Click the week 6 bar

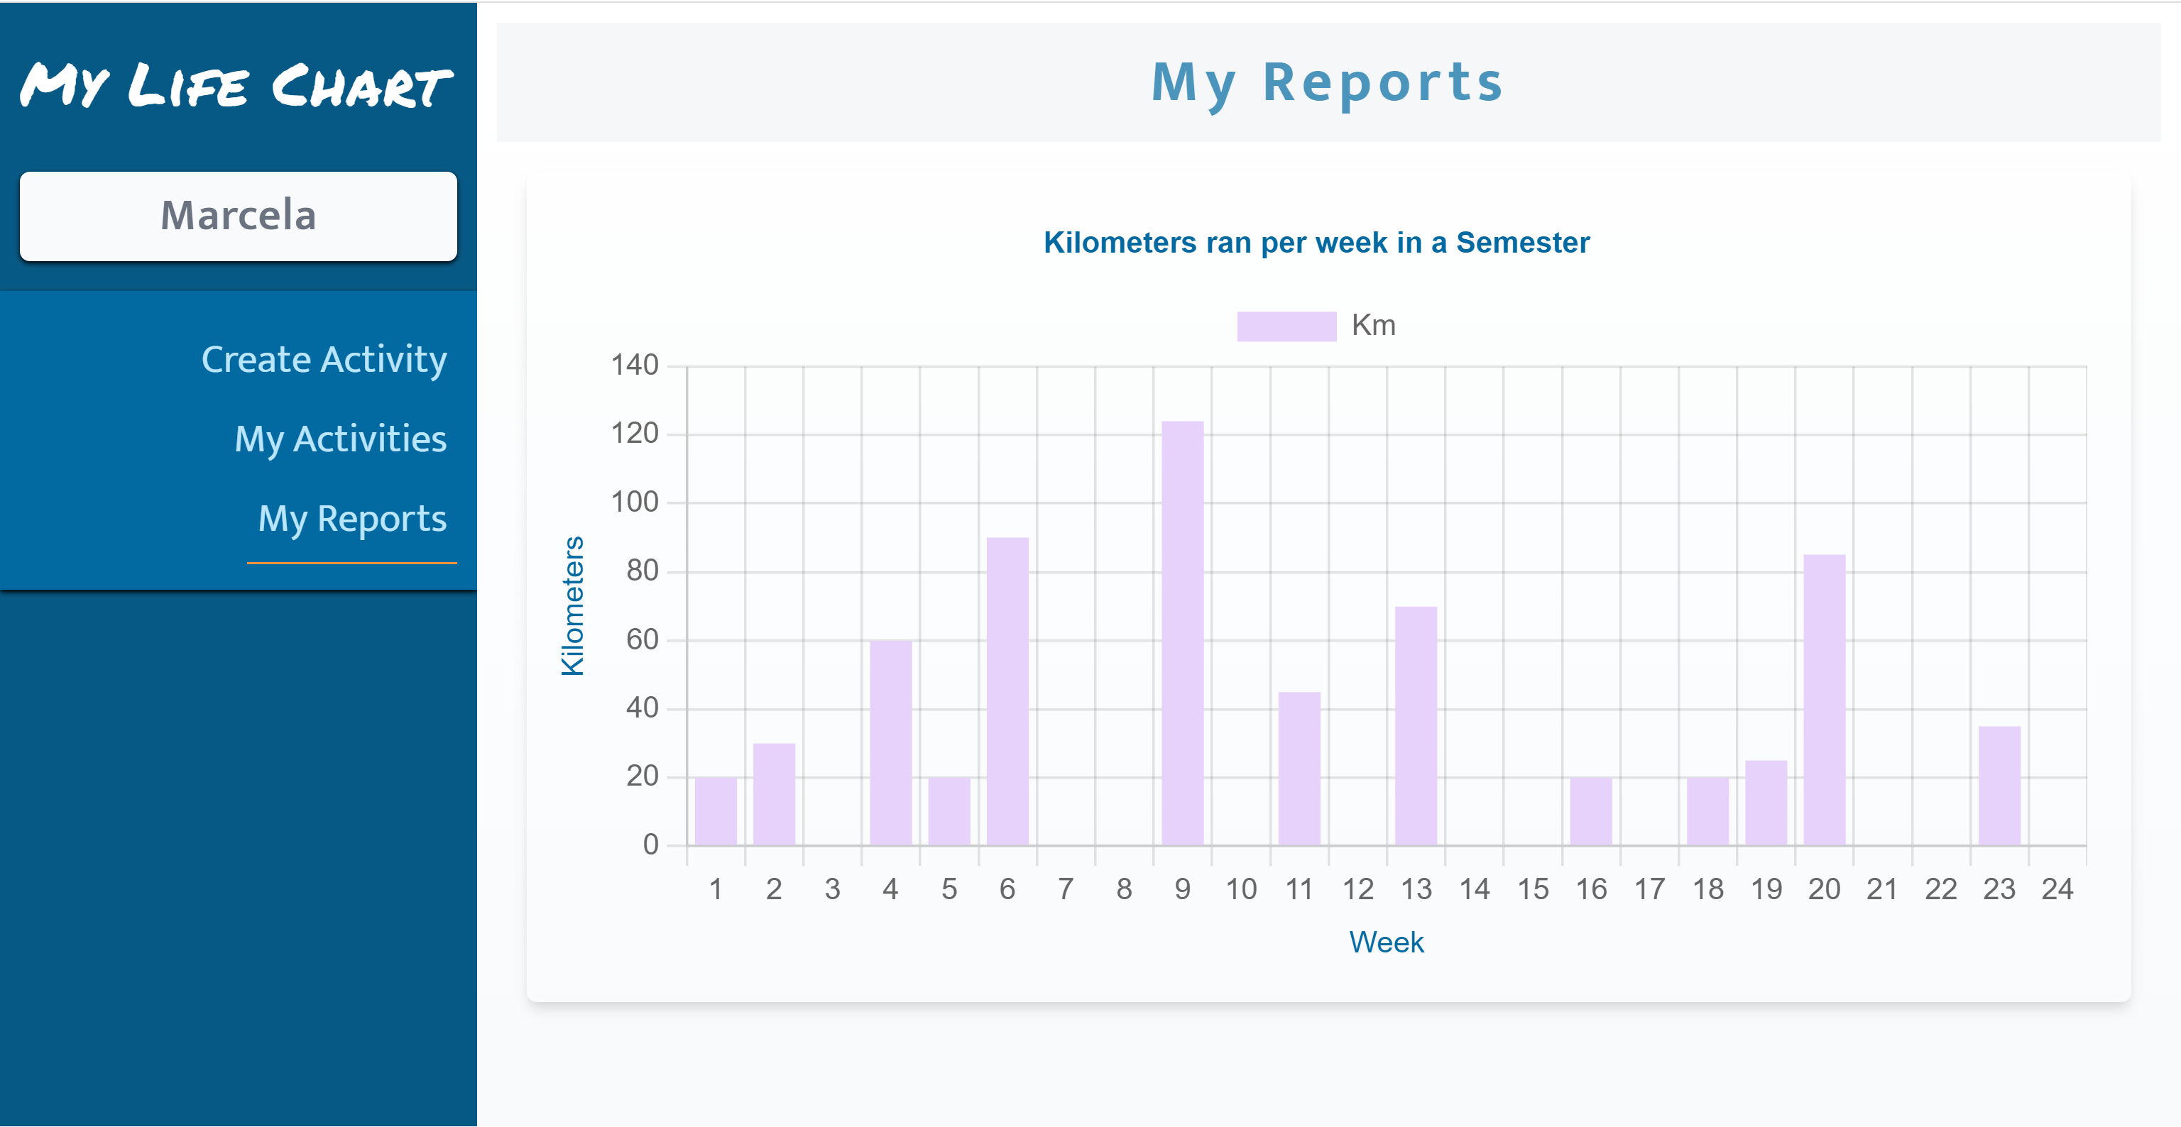(x=1007, y=691)
